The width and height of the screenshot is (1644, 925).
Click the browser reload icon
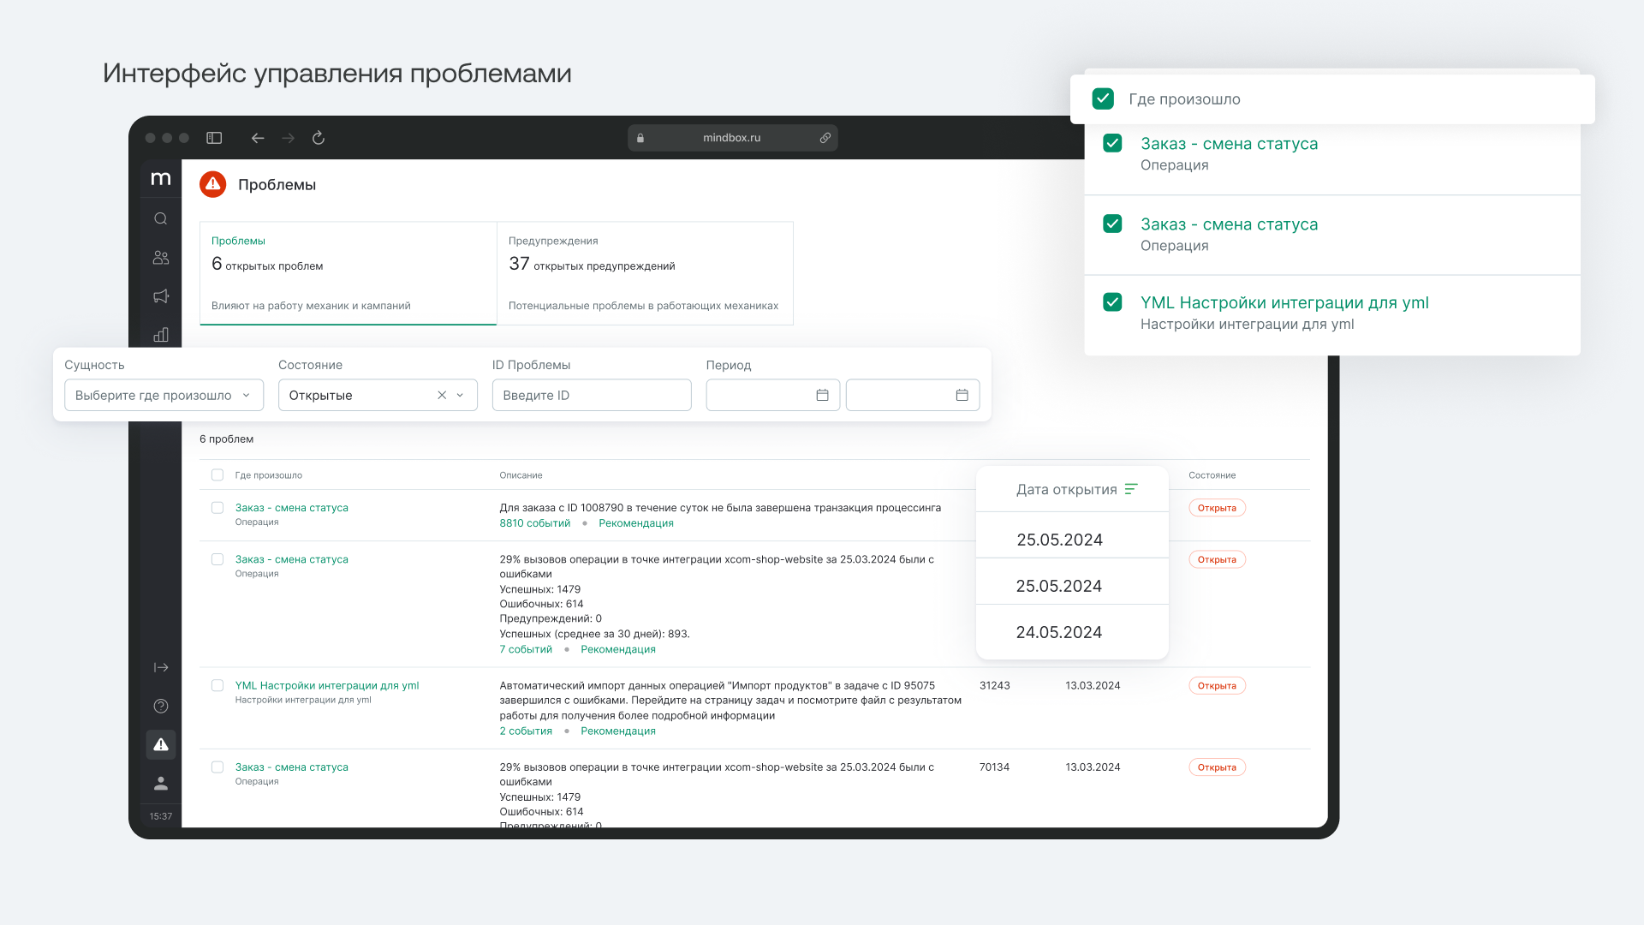[x=318, y=138]
